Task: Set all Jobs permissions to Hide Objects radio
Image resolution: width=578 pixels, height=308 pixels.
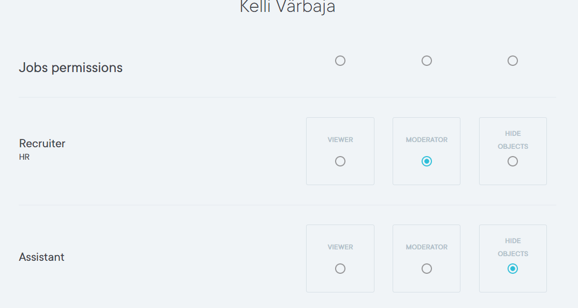Action: pos(513,61)
